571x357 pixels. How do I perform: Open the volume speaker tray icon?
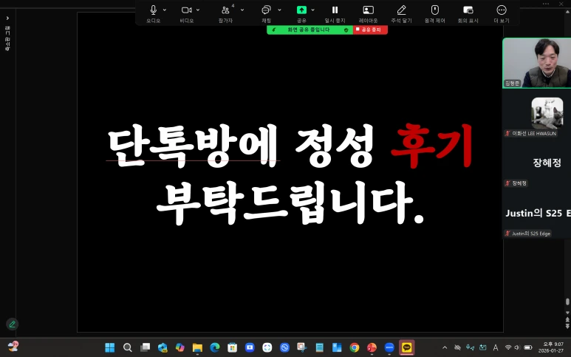[517, 347]
